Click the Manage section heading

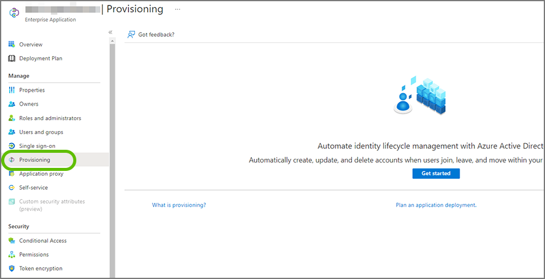tap(19, 75)
